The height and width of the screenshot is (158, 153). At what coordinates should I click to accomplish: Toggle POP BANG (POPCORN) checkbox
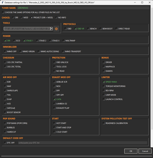click(5, 123)
